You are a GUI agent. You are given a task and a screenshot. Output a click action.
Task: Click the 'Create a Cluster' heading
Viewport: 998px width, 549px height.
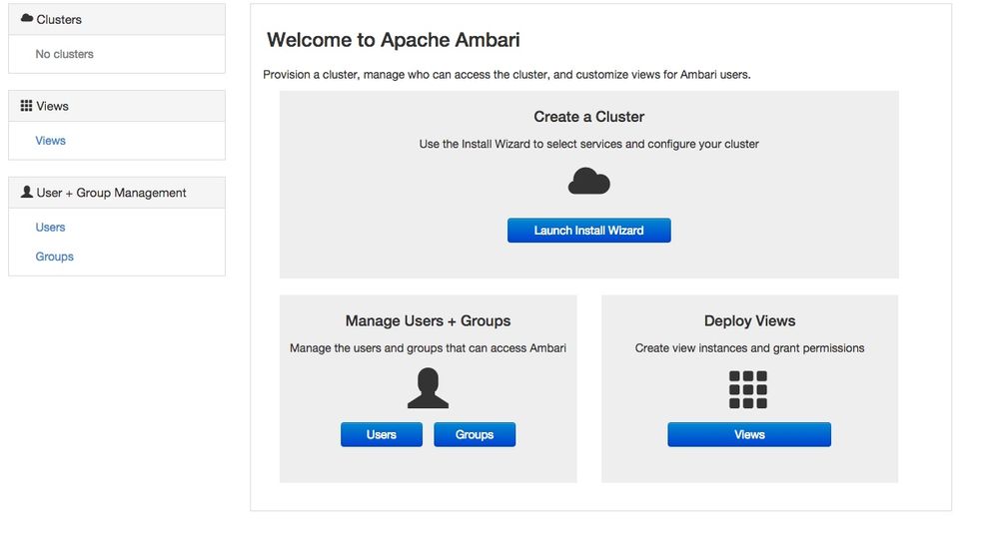click(x=588, y=117)
